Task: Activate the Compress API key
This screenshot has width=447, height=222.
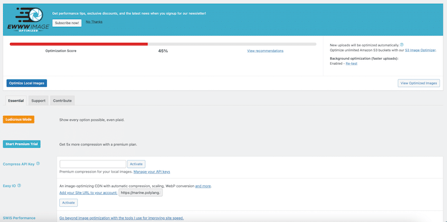Action: tap(136, 164)
